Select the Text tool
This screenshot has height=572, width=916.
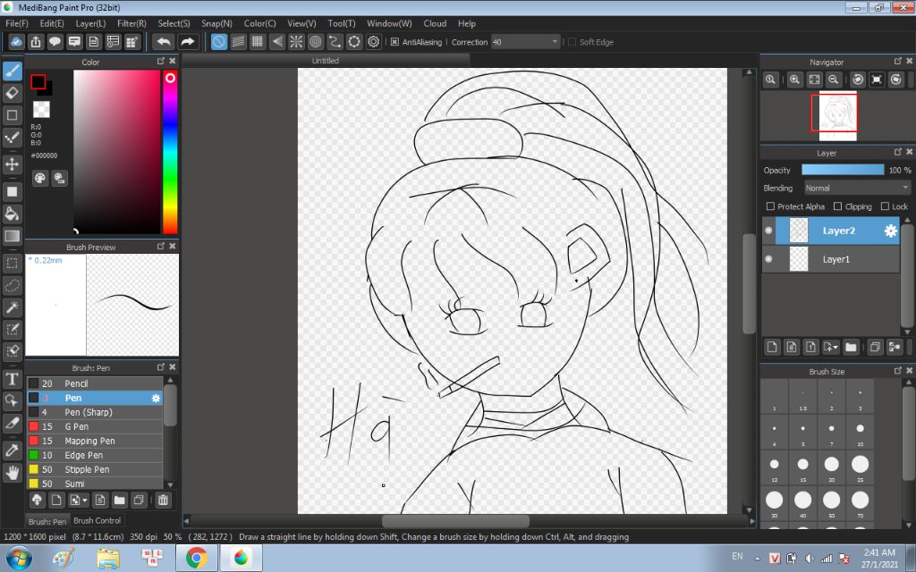click(13, 379)
